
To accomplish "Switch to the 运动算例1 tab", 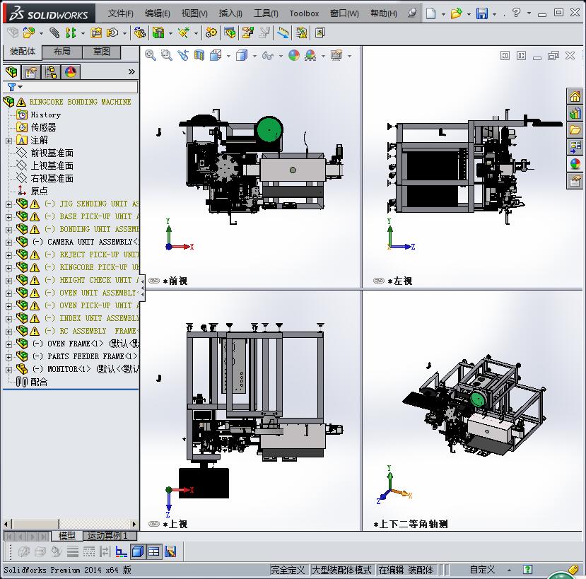I will click(x=110, y=536).
